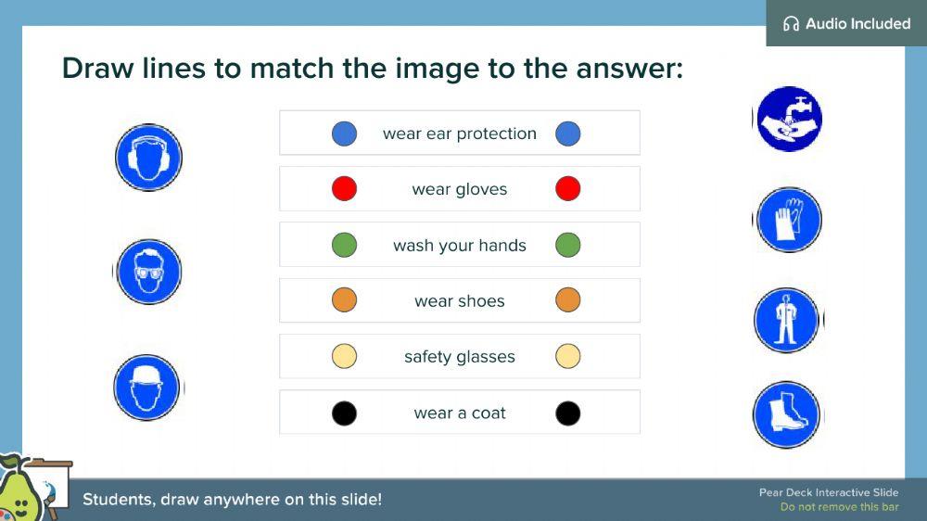927x521 pixels.
Task: Click the "Audio Included" label text
Action: coord(857,24)
